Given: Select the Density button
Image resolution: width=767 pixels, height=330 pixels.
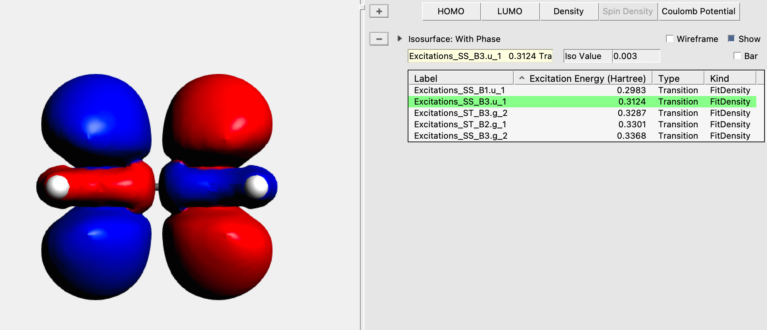Looking at the screenshot, I should 568,11.
